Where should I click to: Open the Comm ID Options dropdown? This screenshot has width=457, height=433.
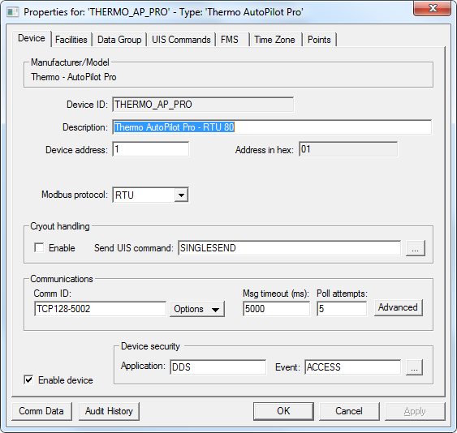[x=197, y=309]
